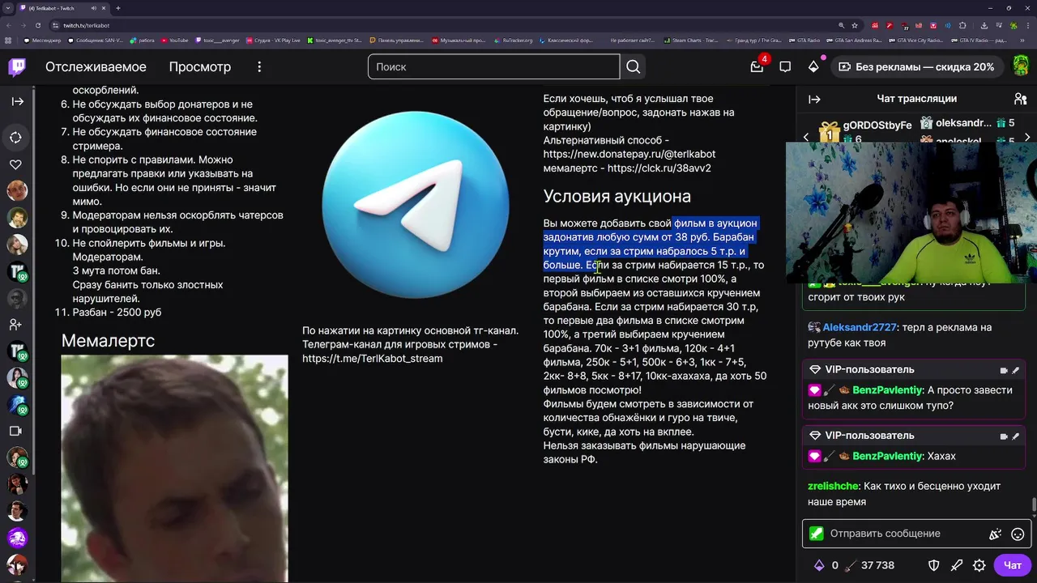Show next gift leaderboard with right chevron

(x=1027, y=137)
